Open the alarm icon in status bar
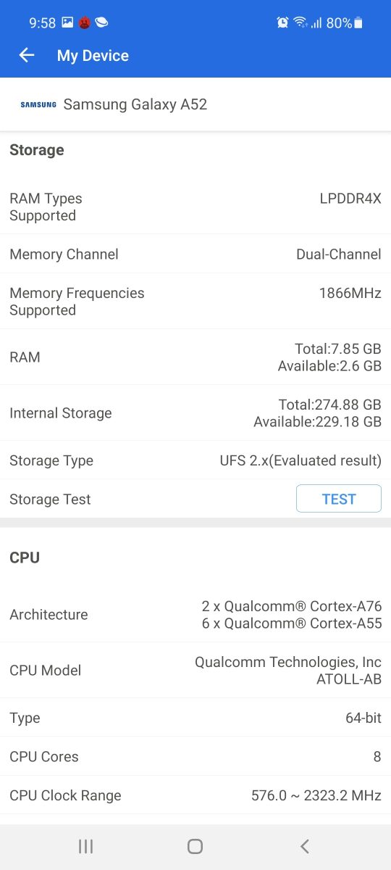 pos(282,22)
